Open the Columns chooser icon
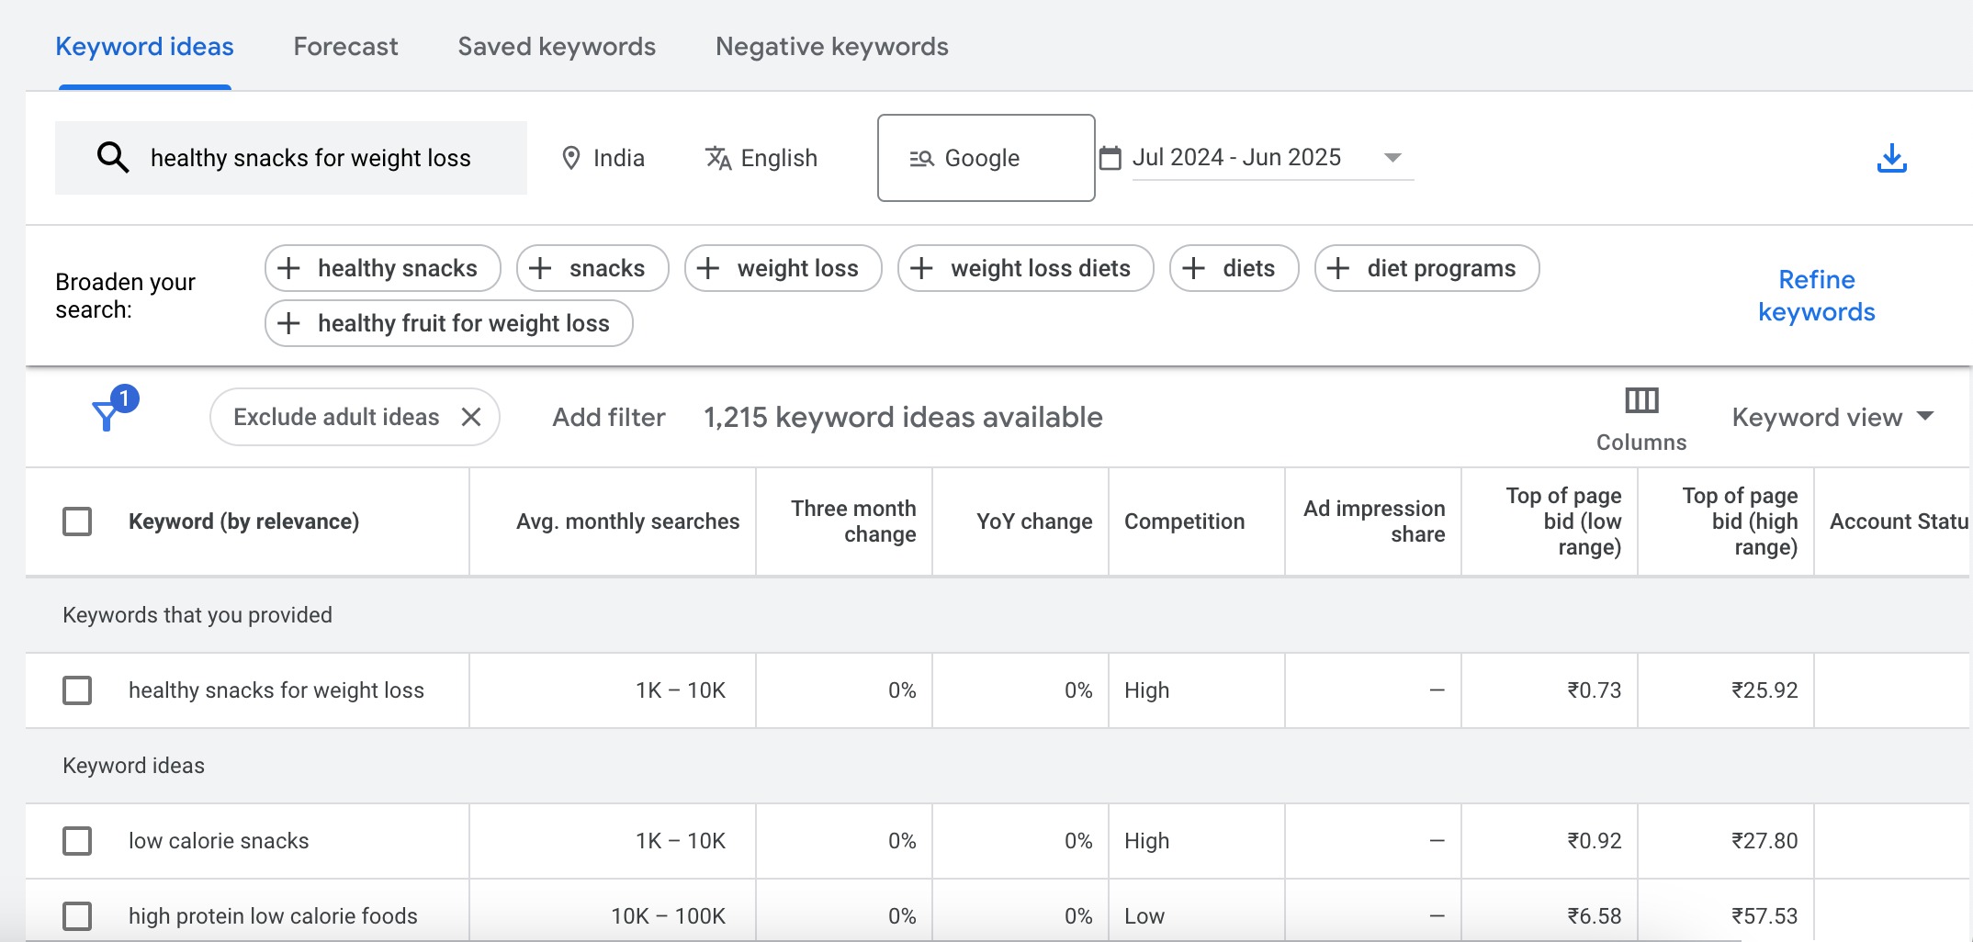Image resolution: width=1973 pixels, height=942 pixels. (x=1641, y=400)
